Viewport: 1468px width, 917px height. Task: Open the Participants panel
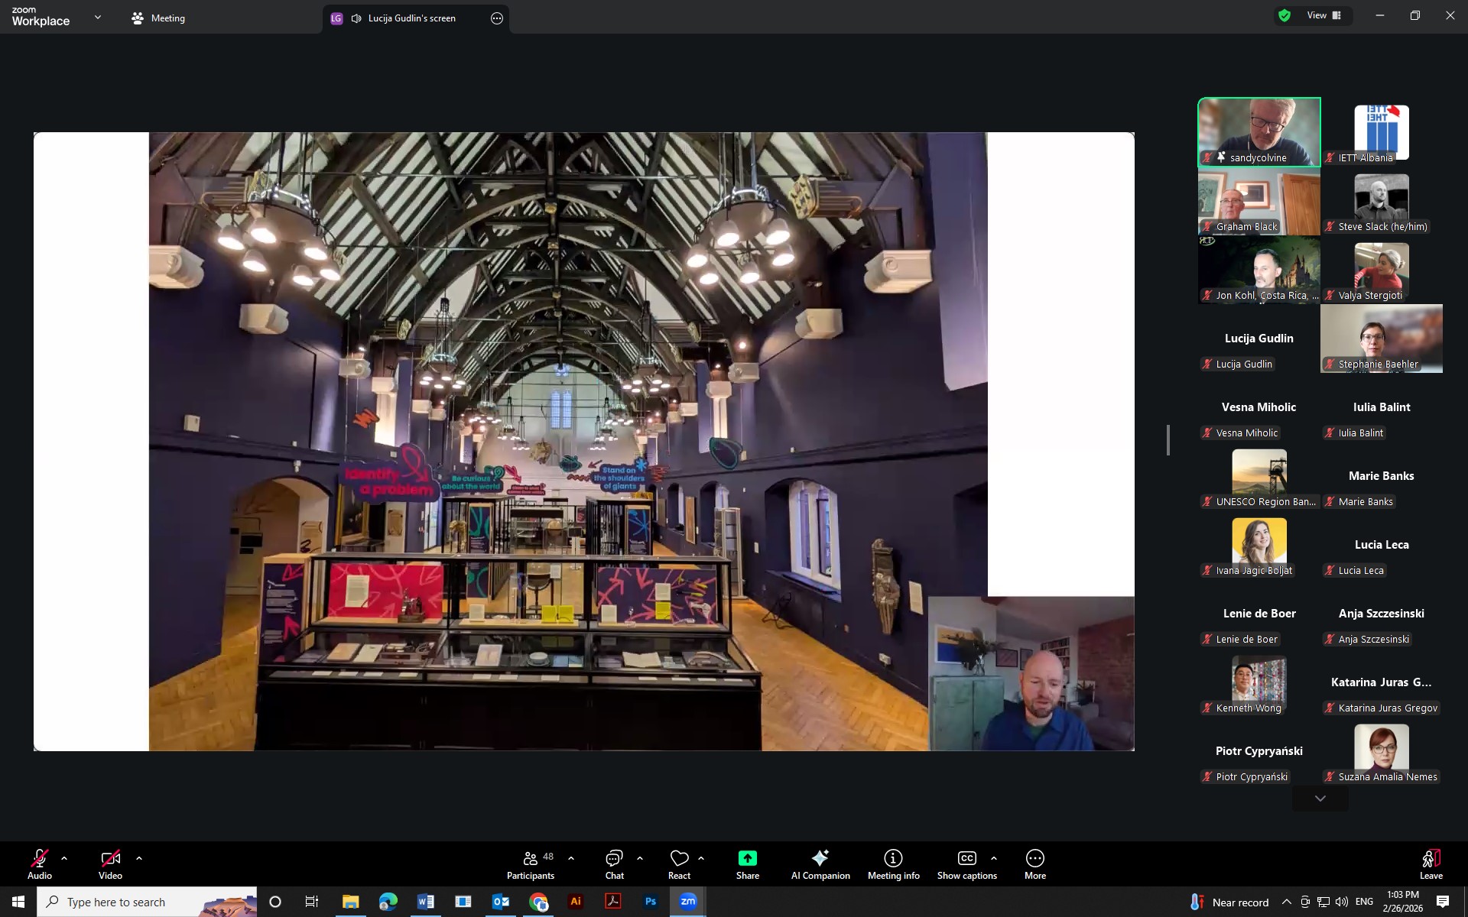(x=530, y=864)
